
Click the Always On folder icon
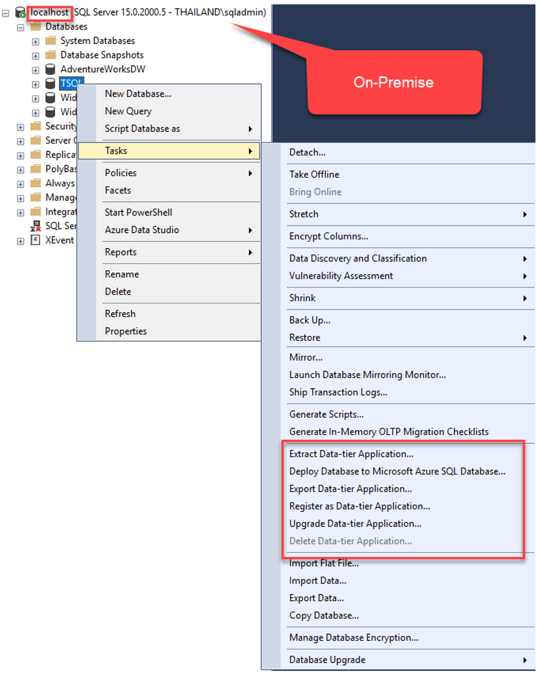point(36,183)
